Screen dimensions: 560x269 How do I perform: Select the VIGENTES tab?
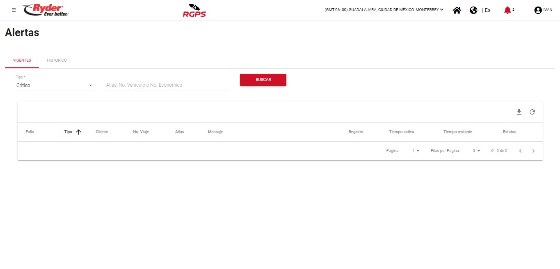[x=22, y=60]
